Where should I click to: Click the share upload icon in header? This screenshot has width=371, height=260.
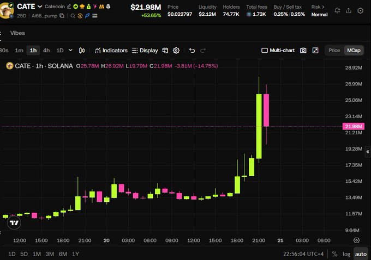[x=349, y=10]
